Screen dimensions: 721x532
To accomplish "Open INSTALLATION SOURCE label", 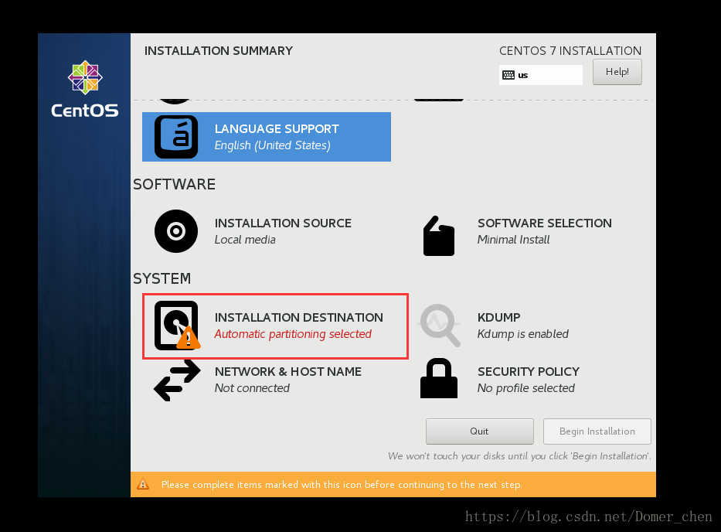I will 283,223.
